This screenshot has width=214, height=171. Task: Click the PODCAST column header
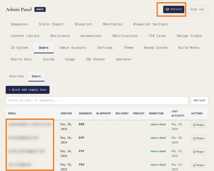139,113
